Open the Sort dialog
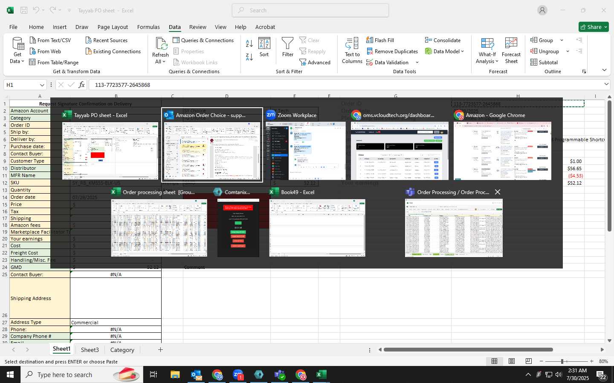Screen dimensions: 614x383 (264, 47)
